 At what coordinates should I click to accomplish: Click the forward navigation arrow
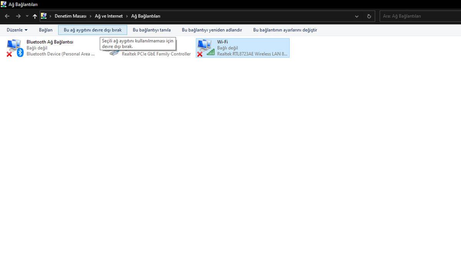[x=18, y=16]
